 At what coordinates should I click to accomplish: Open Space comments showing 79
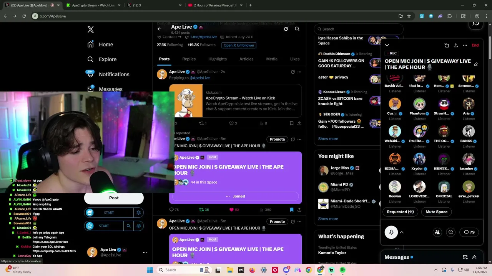469,232
